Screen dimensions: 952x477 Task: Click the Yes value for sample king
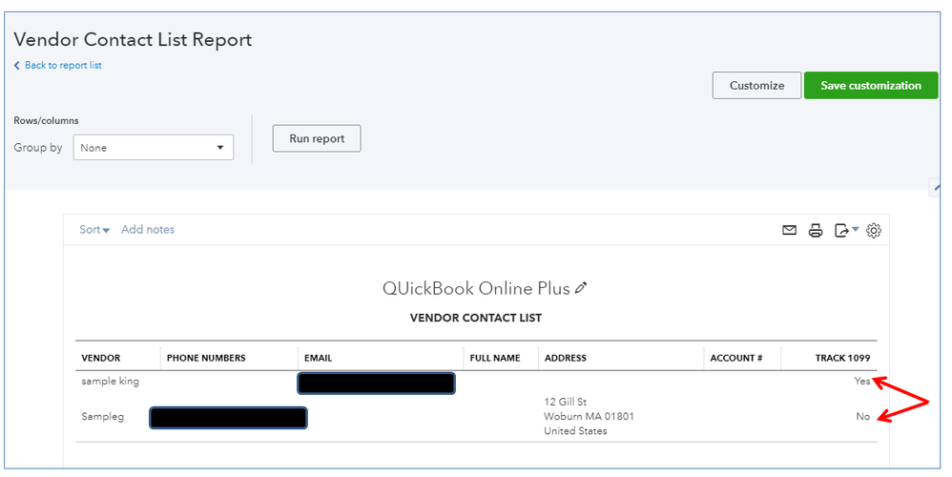tap(862, 381)
